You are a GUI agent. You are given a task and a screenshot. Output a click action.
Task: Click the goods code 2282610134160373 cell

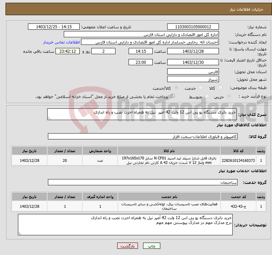(x=238, y=160)
